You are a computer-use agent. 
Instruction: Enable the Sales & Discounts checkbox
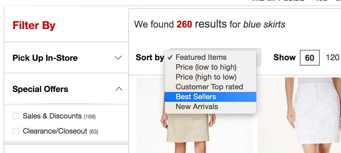pos(16,116)
